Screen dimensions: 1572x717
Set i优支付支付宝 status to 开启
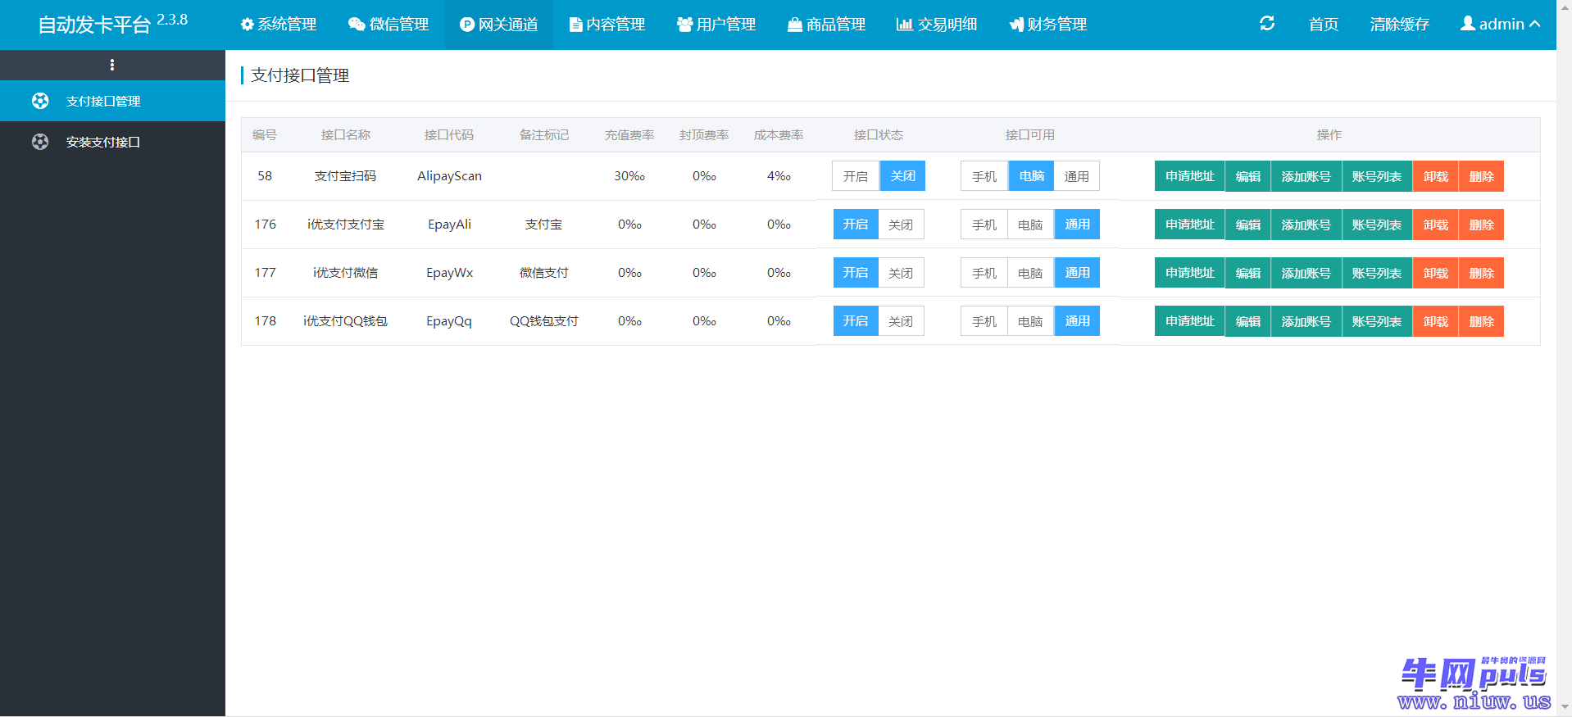[856, 225]
